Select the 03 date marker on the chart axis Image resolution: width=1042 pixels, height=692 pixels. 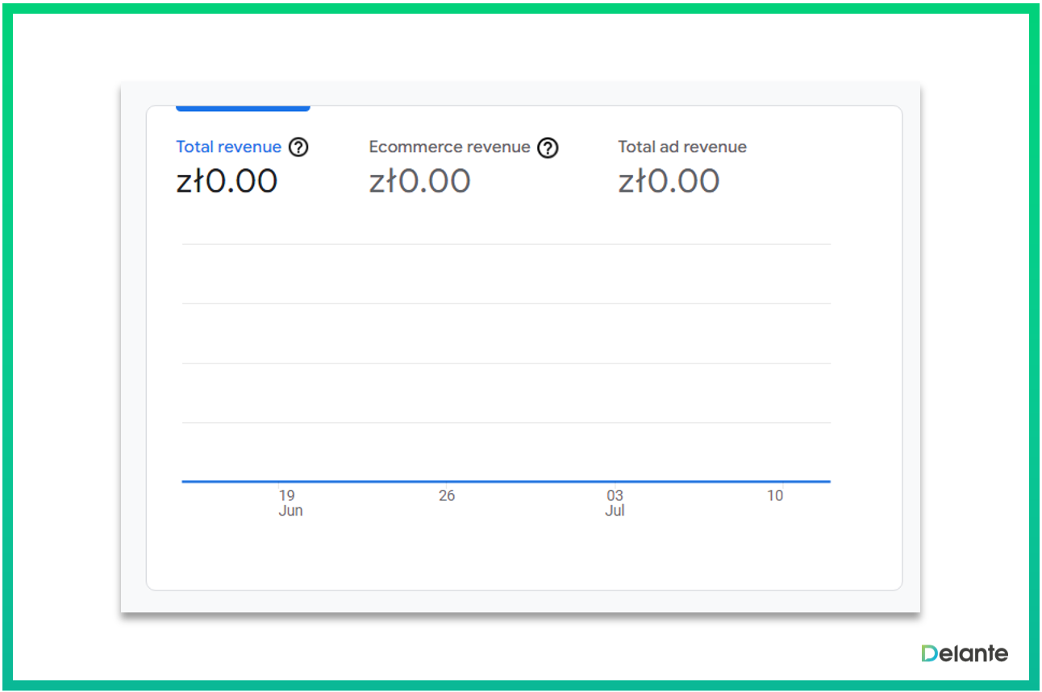[615, 495]
